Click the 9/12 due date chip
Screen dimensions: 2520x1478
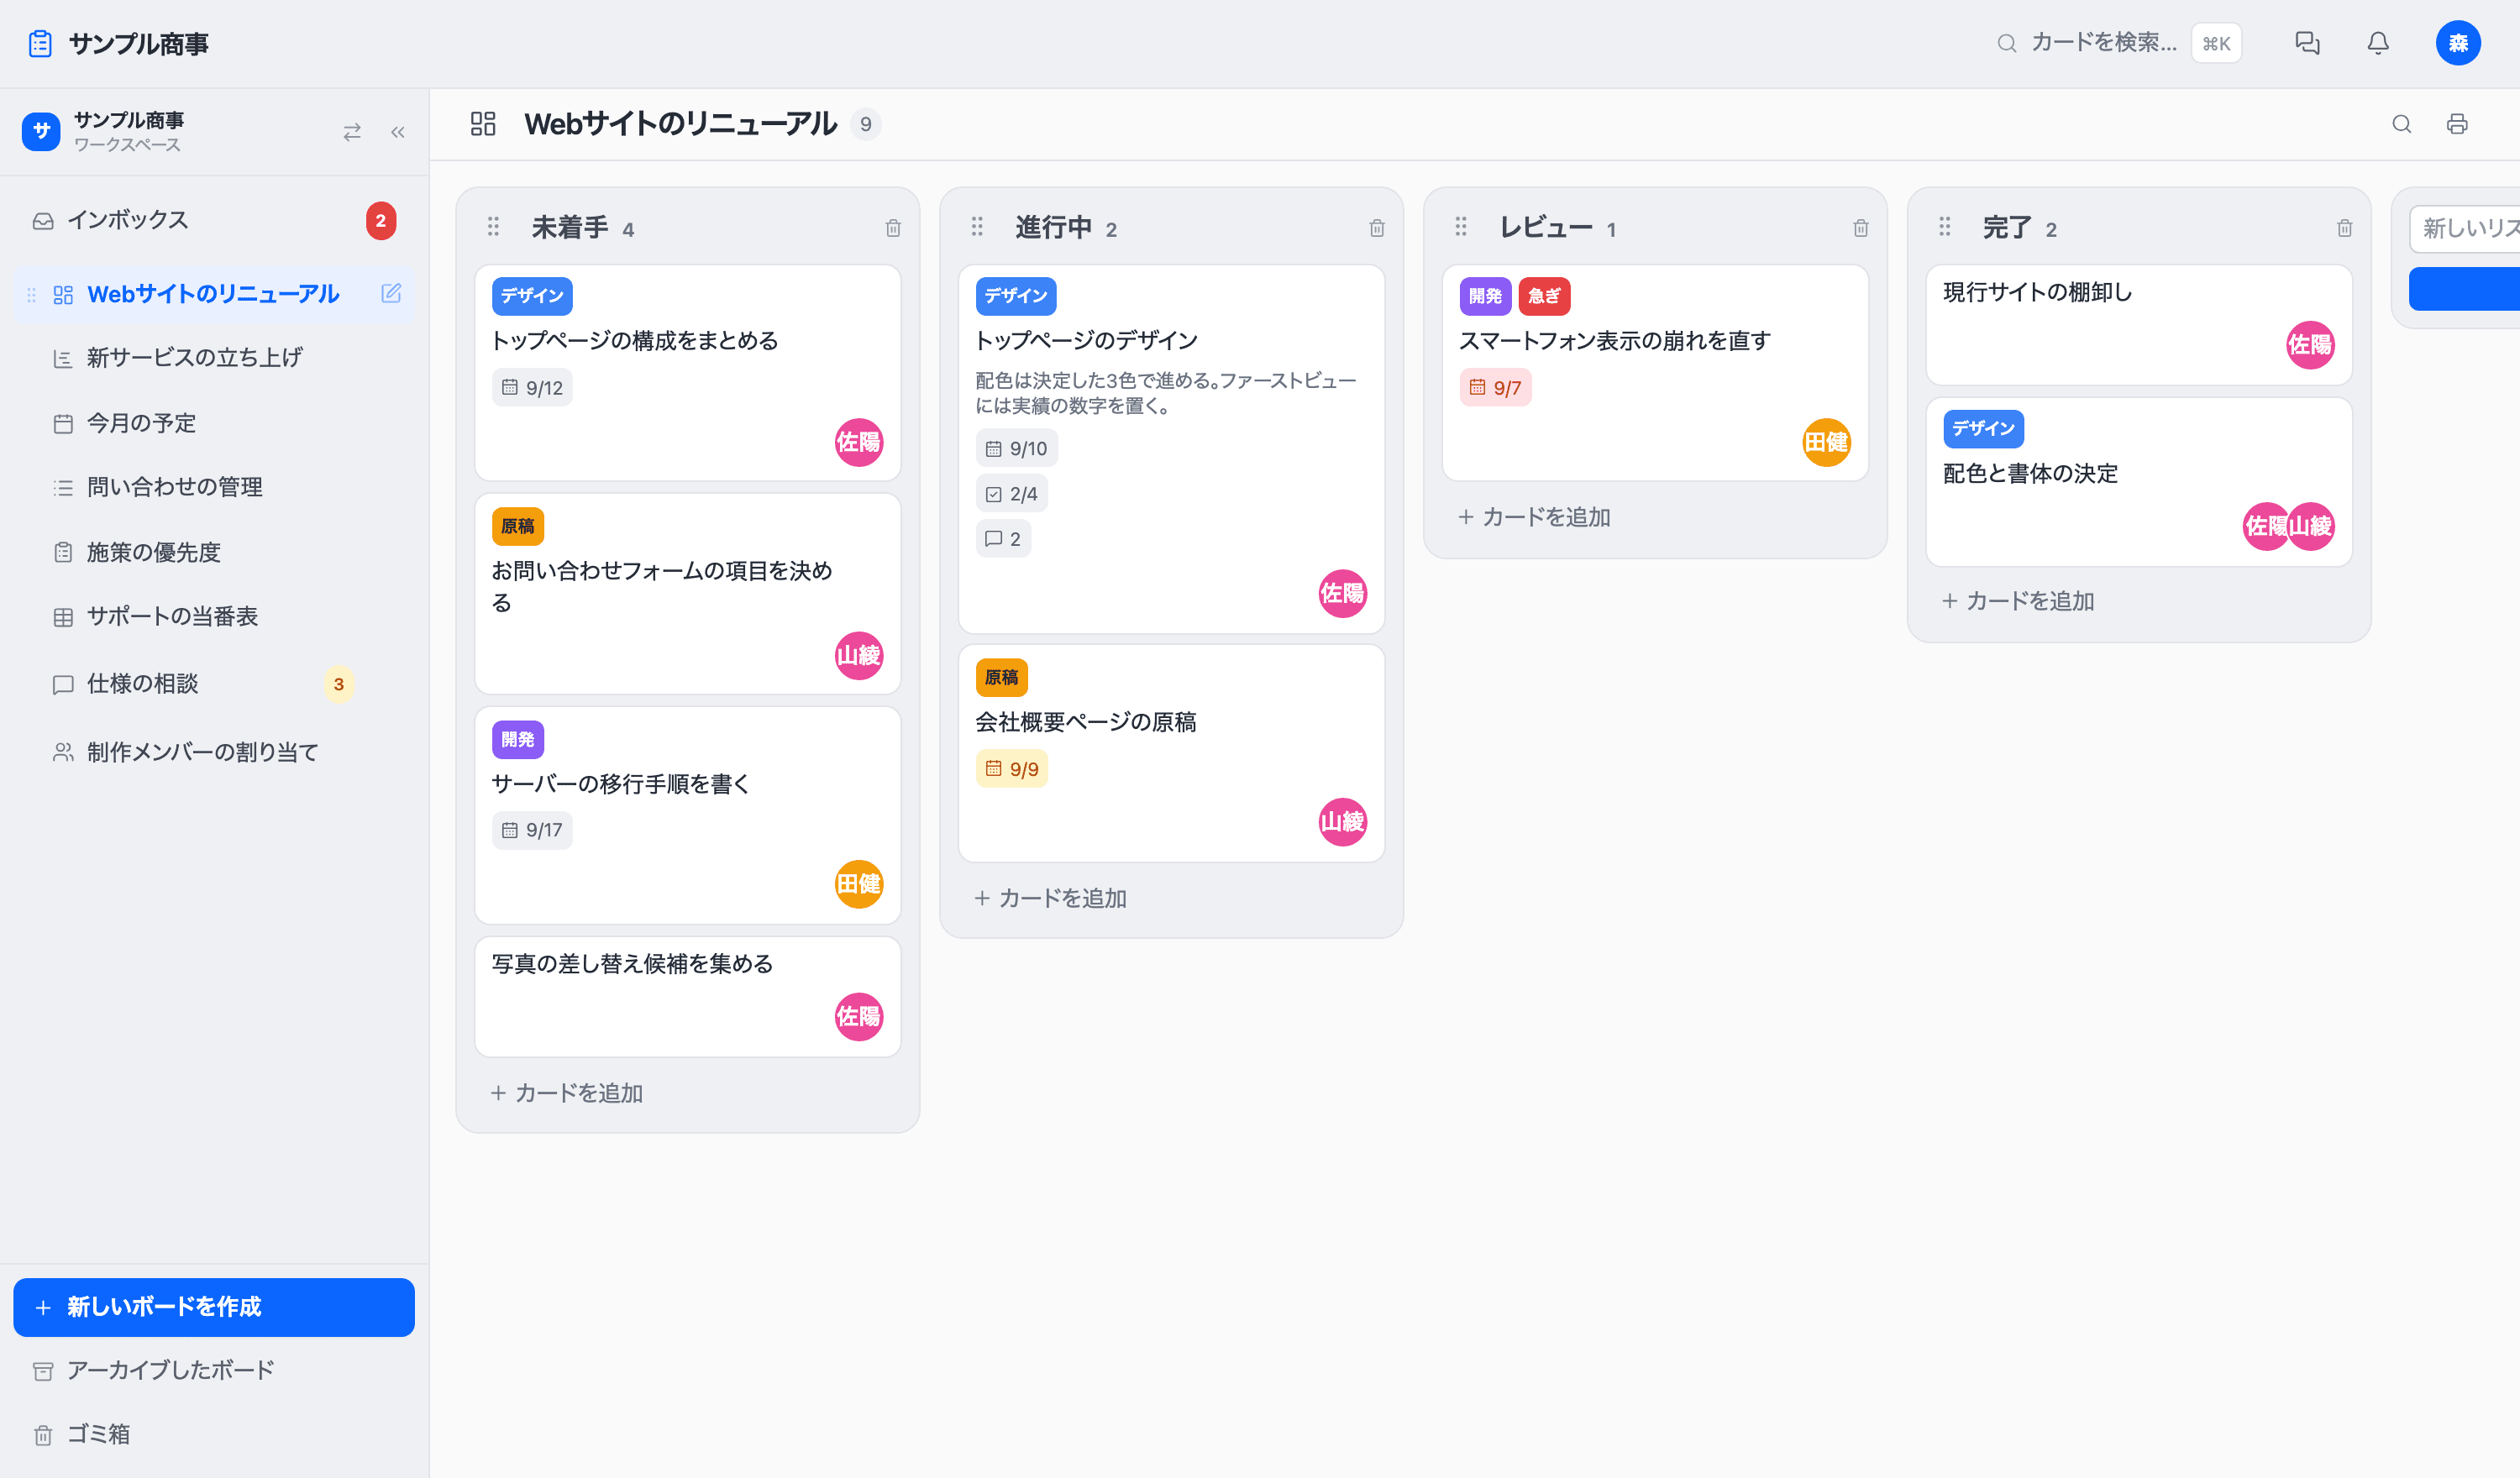[532, 388]
